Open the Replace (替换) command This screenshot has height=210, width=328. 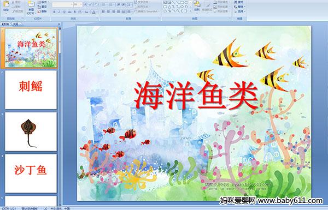239,7
